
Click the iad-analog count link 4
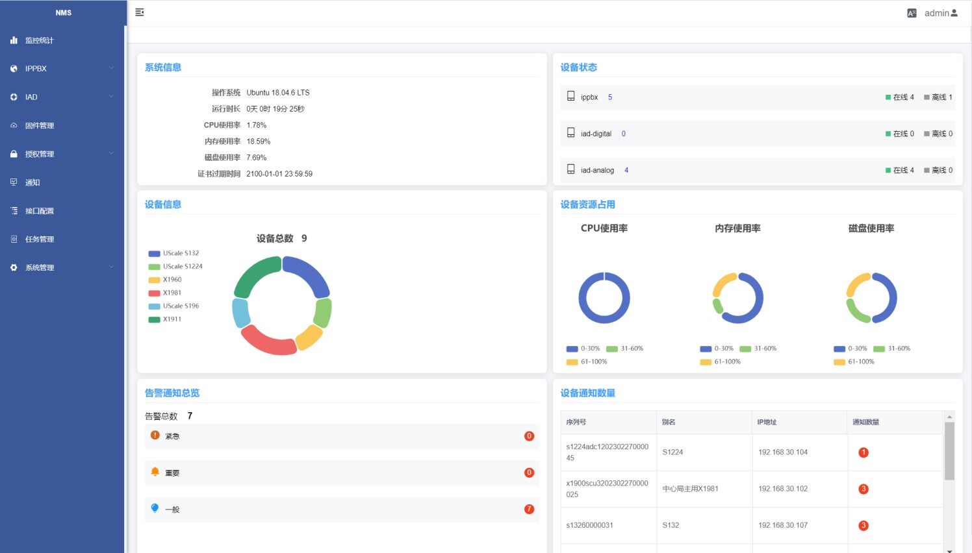click(626, 170)
